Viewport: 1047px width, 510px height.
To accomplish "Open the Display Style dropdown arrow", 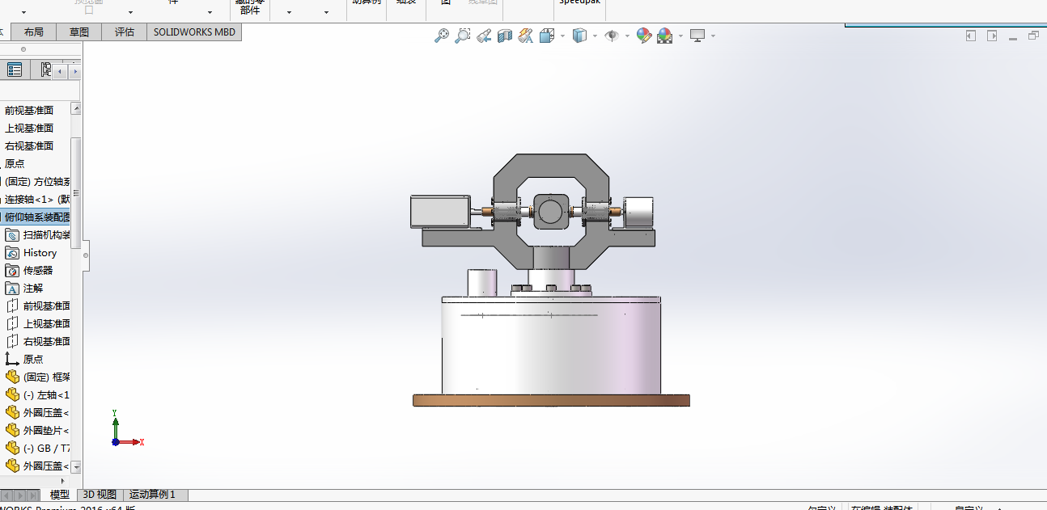I will click(x=595, y=36).
